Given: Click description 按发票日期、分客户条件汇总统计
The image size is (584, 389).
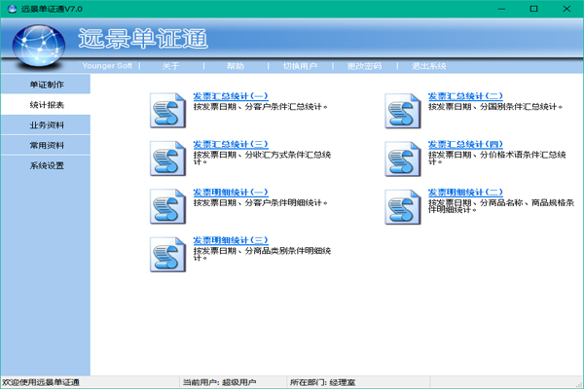Looking at the screenshot, I should pyautogui.click(x=260, y=107).
